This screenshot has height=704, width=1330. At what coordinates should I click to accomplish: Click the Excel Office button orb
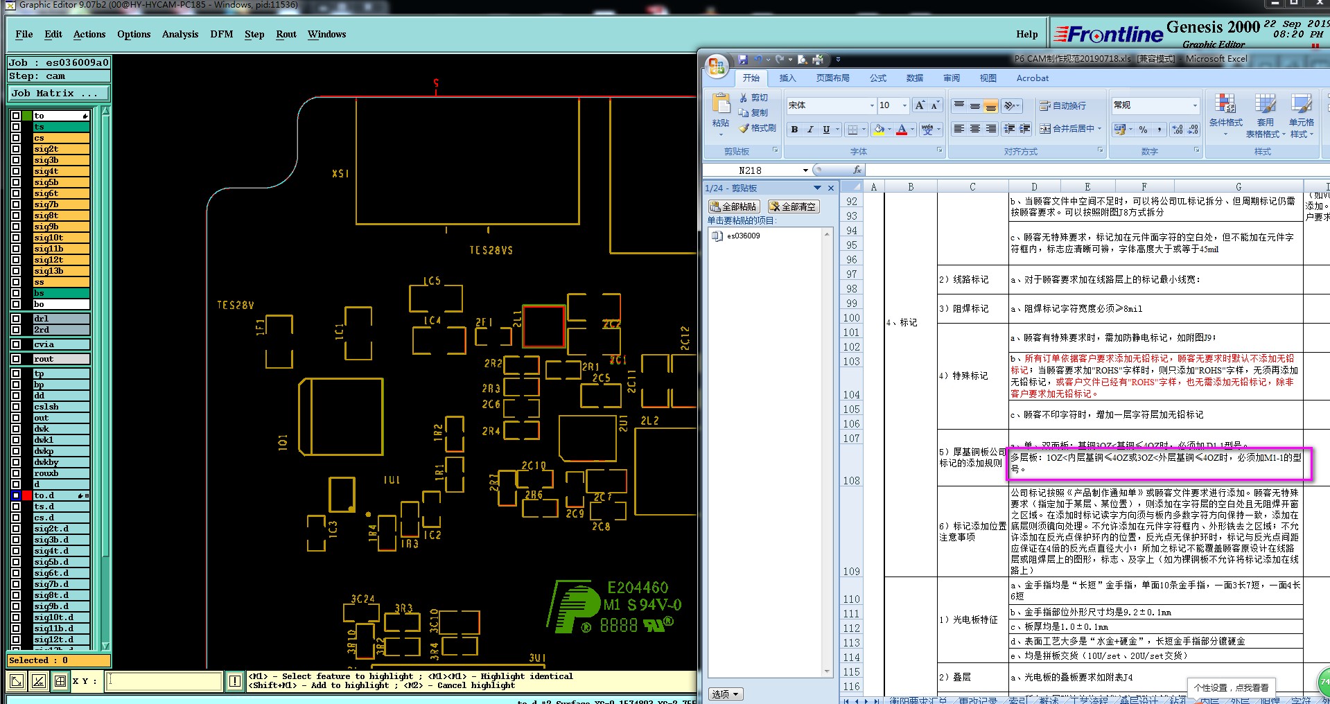point(717,67)
